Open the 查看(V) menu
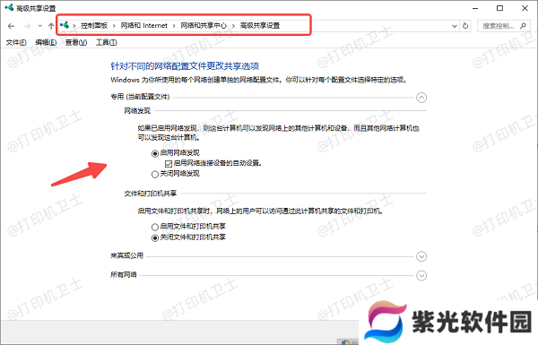The image size is (538, 345). [x=76, y=42]
